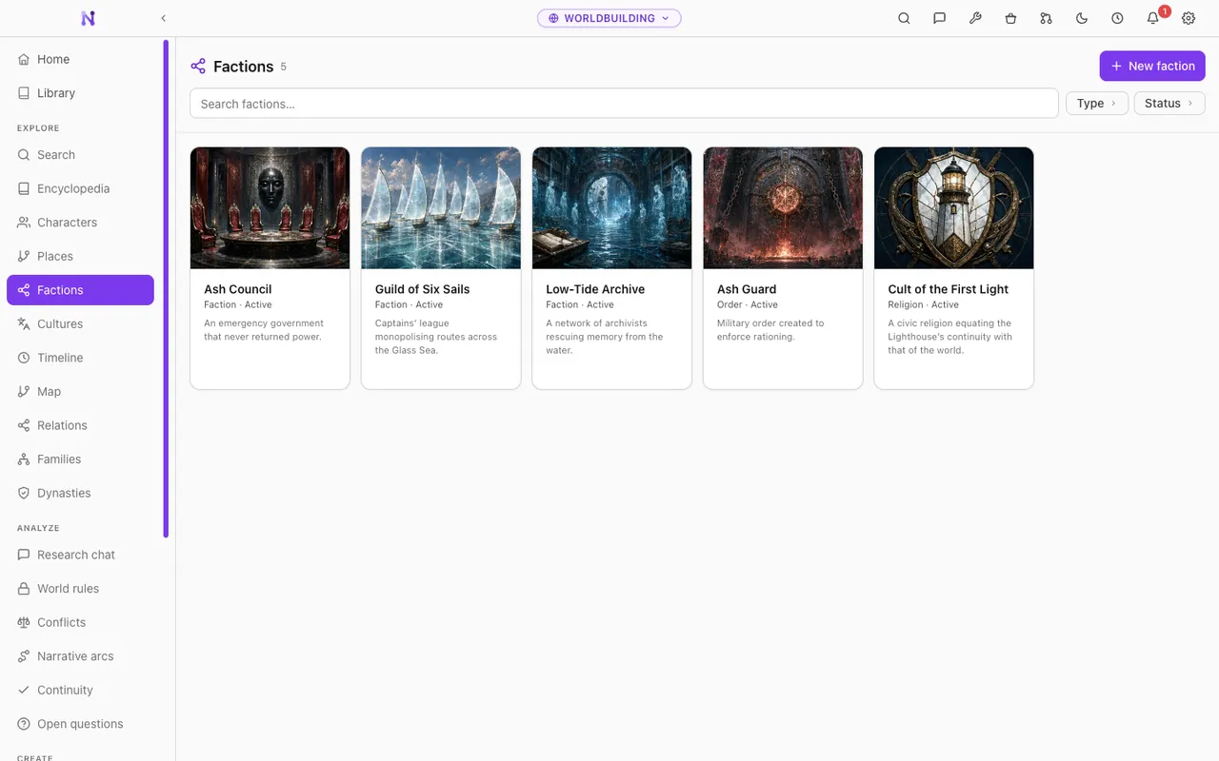Click the Ash Council card image
The image size is (1219, 761).
[270, 207]
